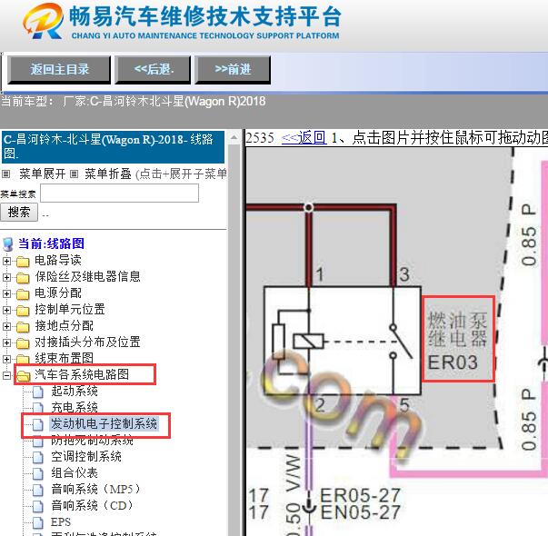Click the open folder icon for 汽车各系统电路图
Screen dimensions: 548x536
(x=24, y=375)
